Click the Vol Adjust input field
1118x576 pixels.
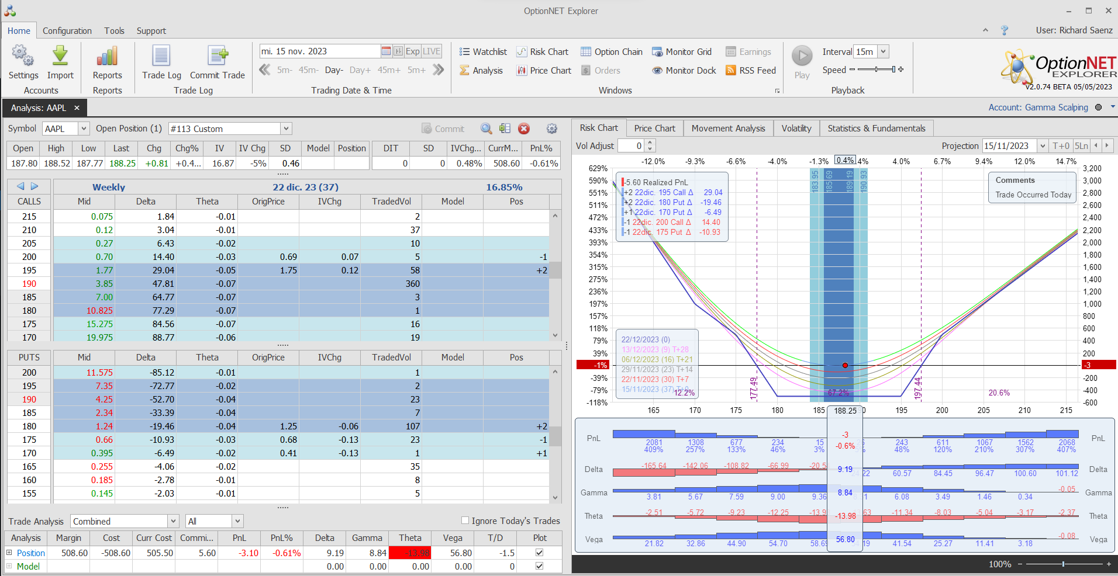(632, 145)
